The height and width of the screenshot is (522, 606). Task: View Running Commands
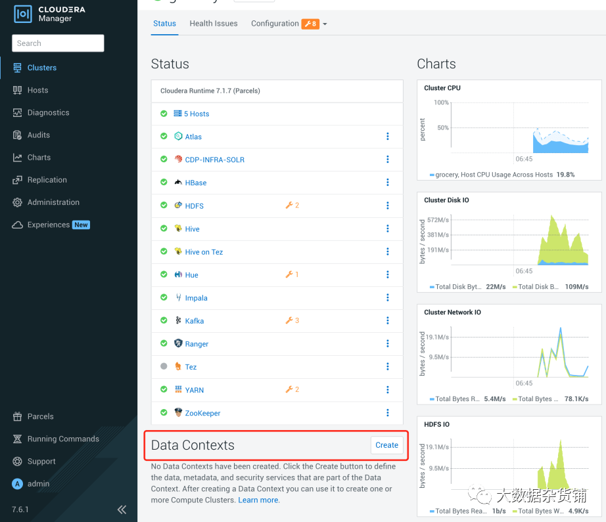tap(63, 439)
